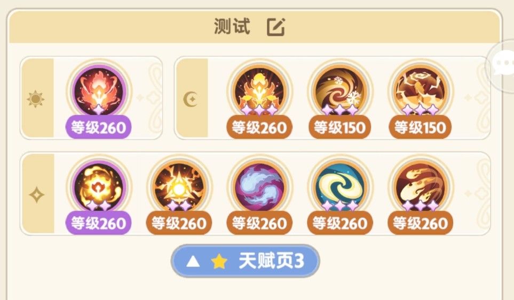Select the sun category tab

36,99
